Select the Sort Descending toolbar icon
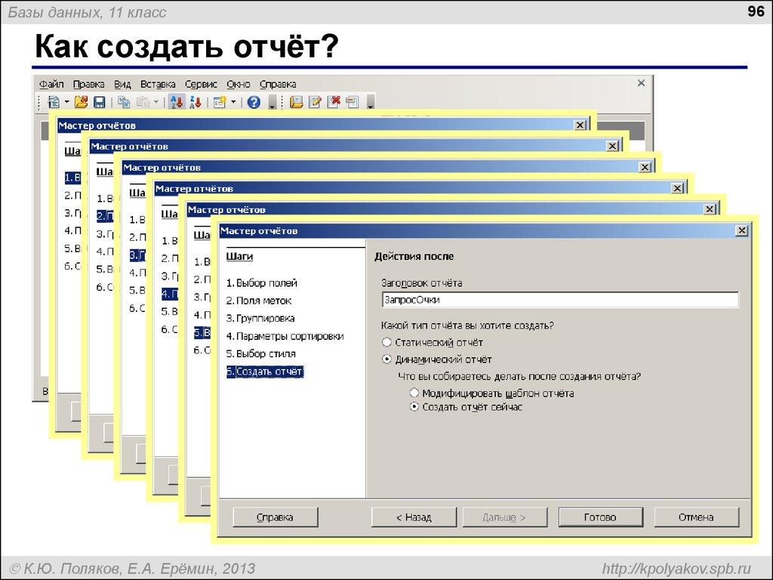The image size is (773, 580). pos(193,100)
